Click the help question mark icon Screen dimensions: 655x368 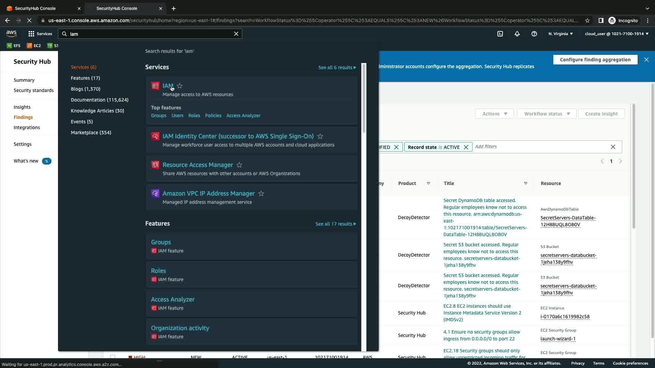[x=534, y=34]
